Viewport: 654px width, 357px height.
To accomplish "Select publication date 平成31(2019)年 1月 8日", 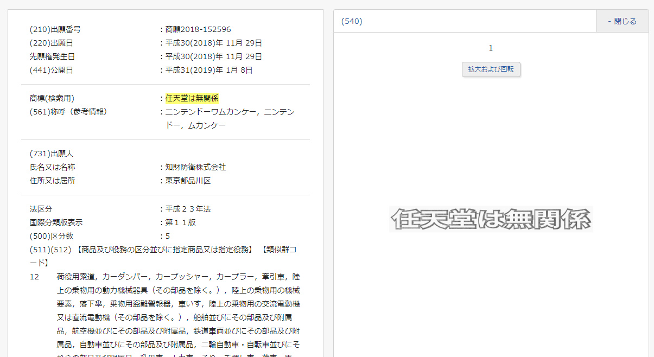I will click(x=209, y=70).
